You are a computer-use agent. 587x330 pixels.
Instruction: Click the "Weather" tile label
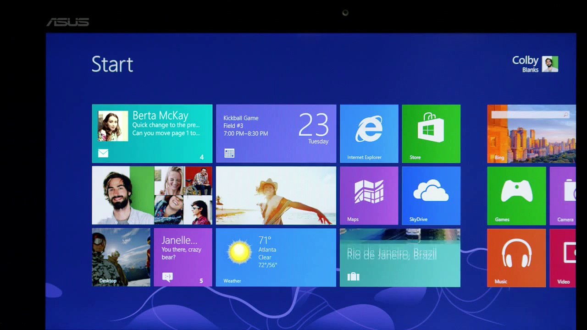pos(232,281)
